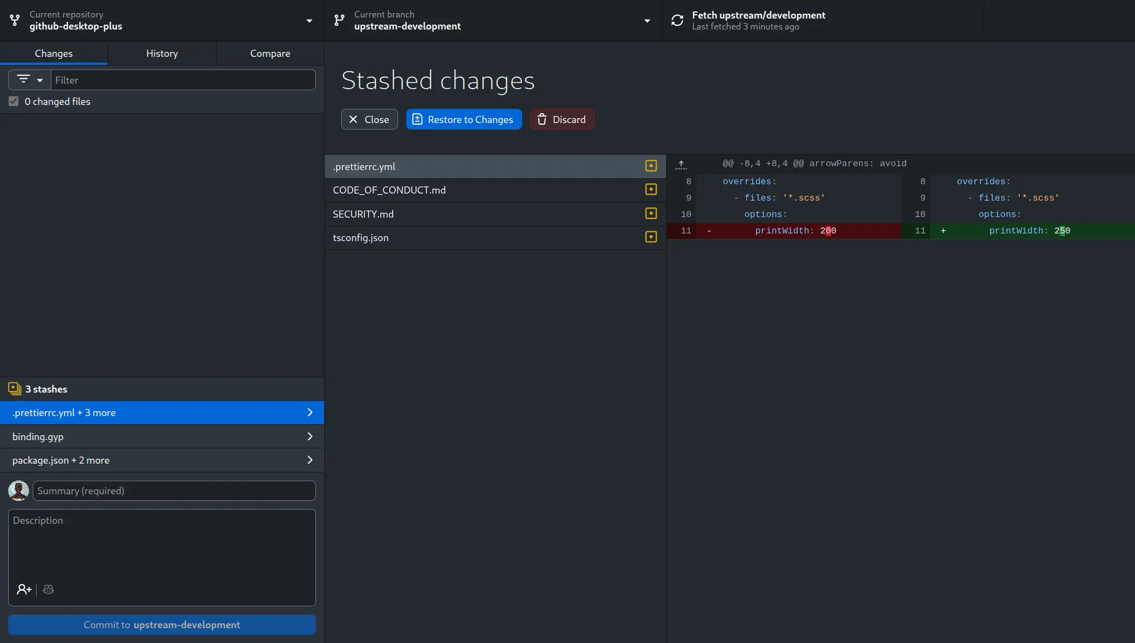The image size is (1135, 643).
Task: Close the stashed changes view
Action: [370, 119]
